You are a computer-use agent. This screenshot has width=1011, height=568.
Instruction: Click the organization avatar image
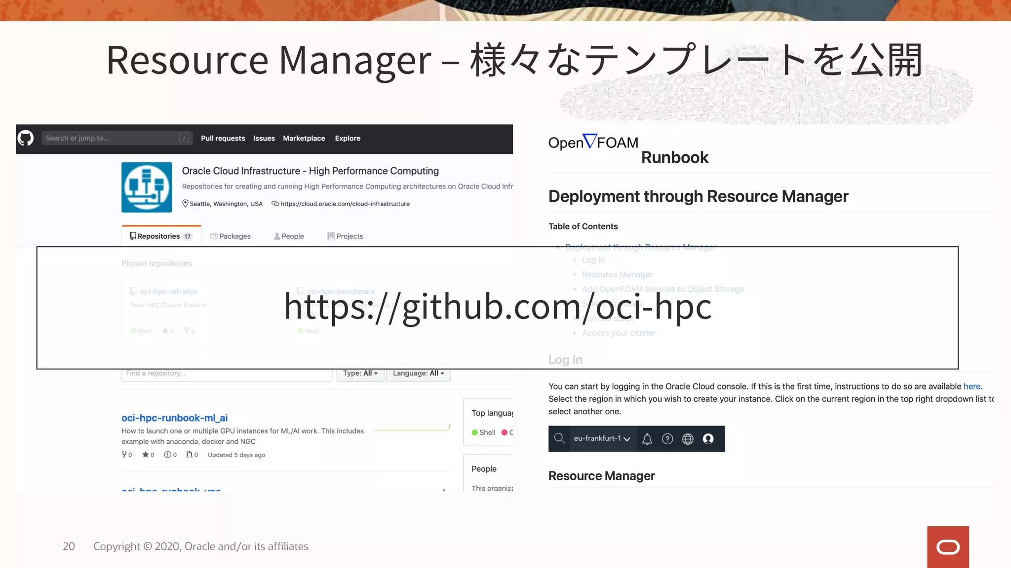(x=147, y=187)
